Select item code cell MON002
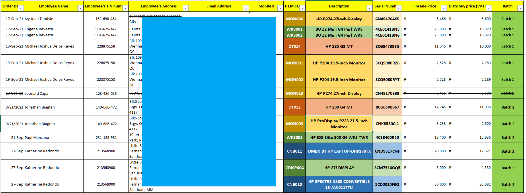This screenshot has height=193, width=526. [295, 80]
